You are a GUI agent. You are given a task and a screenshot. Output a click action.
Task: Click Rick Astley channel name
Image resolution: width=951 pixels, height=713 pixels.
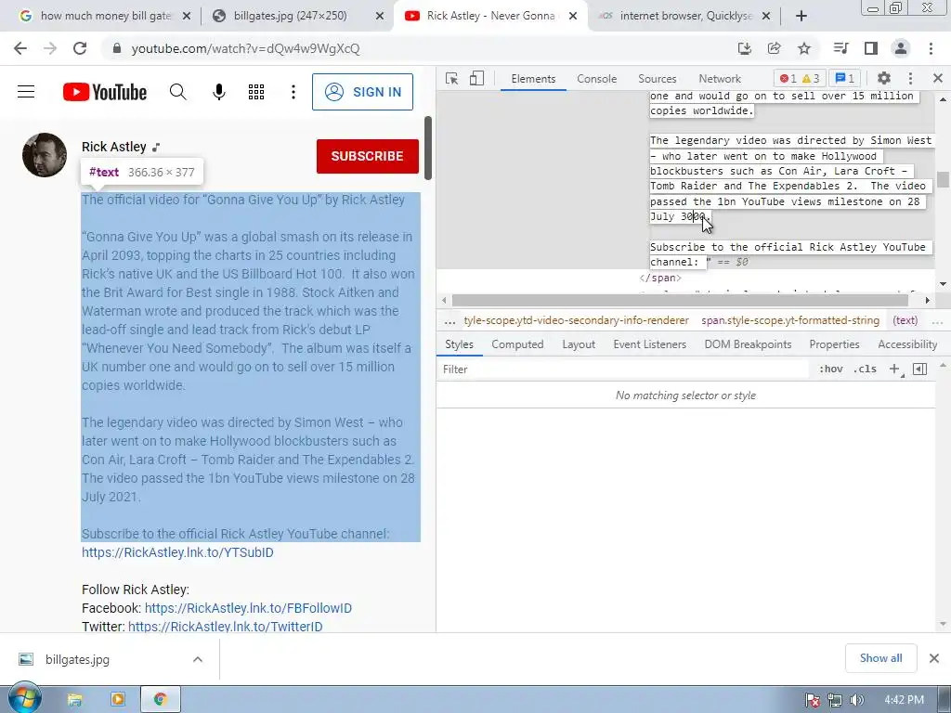tap(114, 147)
